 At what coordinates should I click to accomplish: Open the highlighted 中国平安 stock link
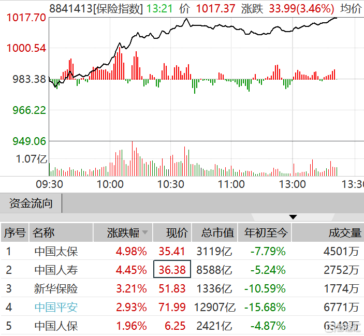[x=56, y=307]
